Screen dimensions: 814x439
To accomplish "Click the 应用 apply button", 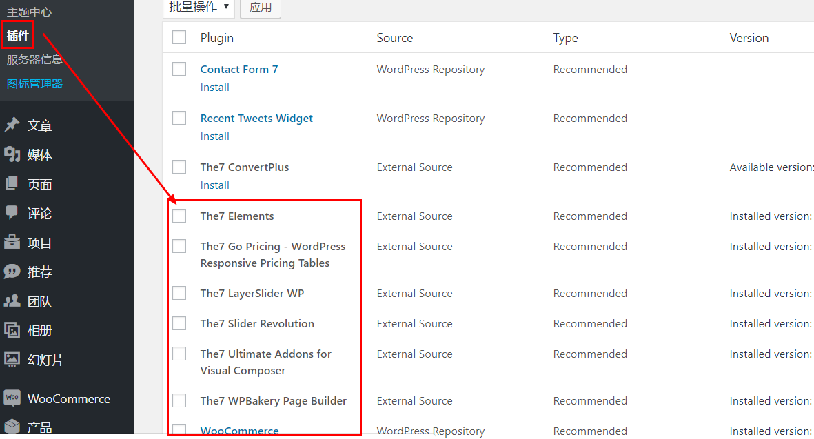I will [261, 8].
